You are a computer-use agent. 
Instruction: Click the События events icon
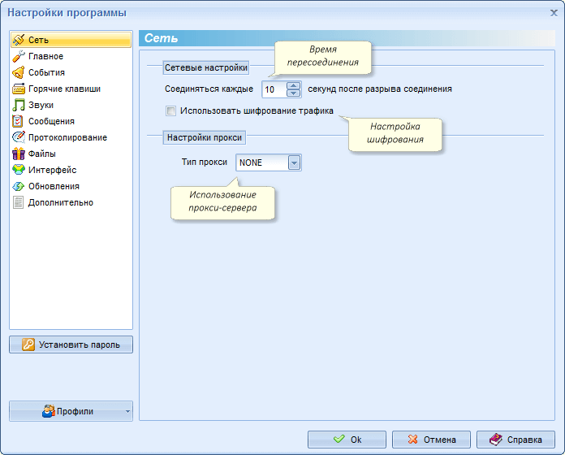19,72
